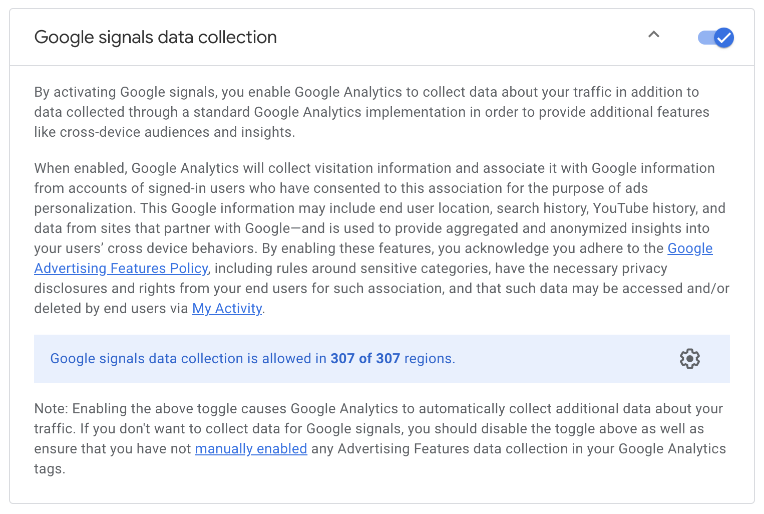764x514 pixels.
Task: Open region settings via the gear icon
Action: click(689, 359)
